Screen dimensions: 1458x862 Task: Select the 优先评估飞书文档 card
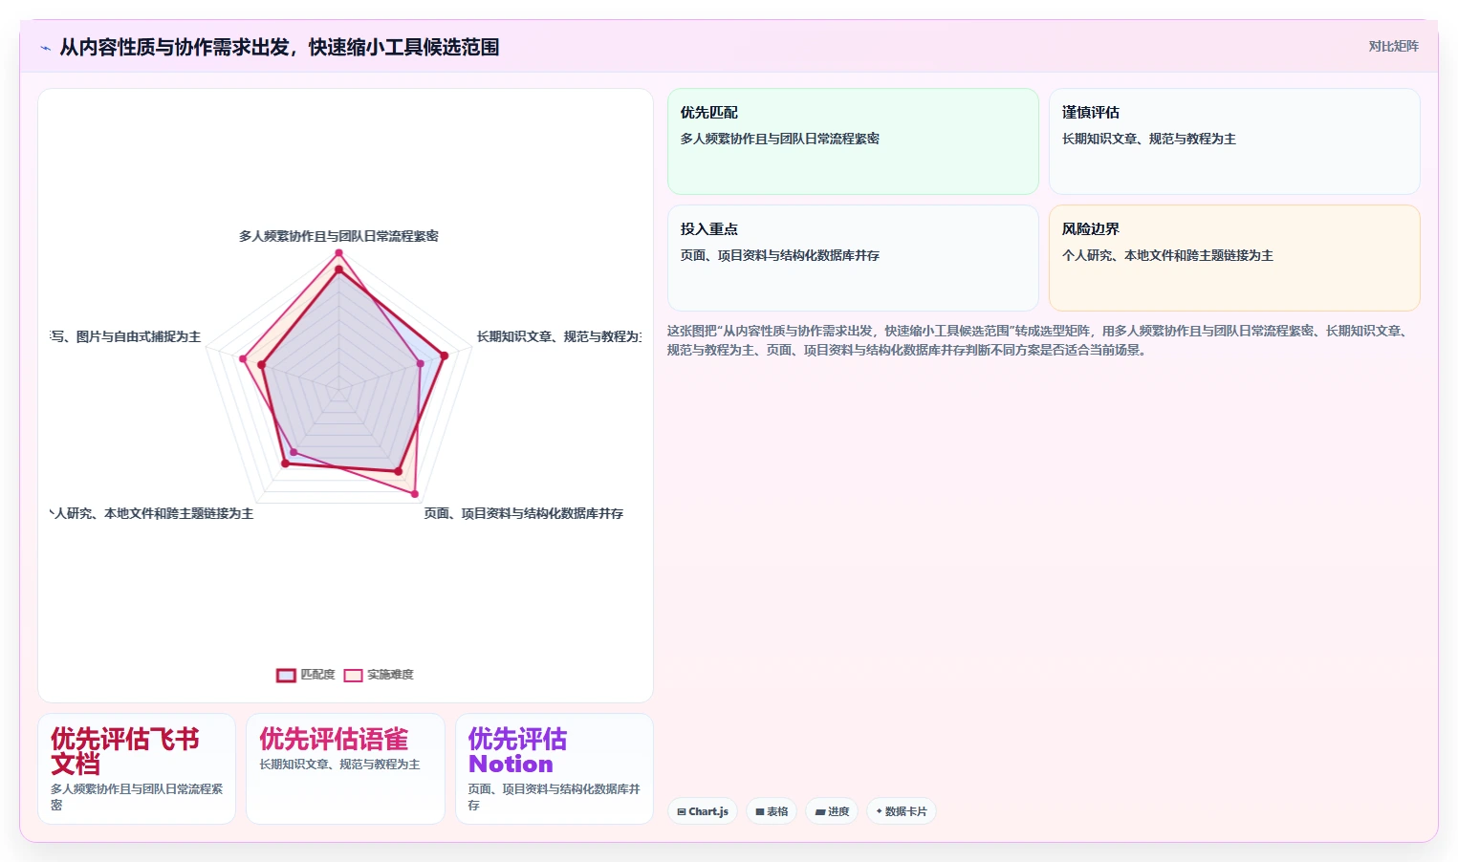pos(137,768)
